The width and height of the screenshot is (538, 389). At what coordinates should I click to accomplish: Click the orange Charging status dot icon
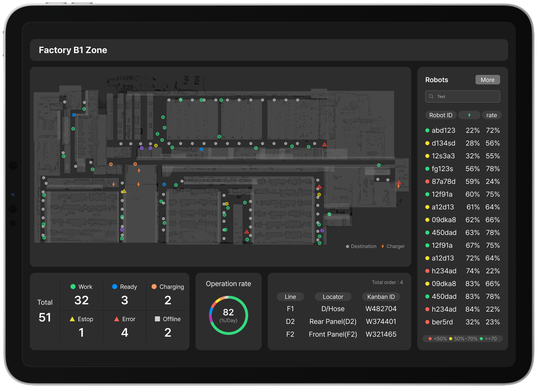[x=154, y=287]
